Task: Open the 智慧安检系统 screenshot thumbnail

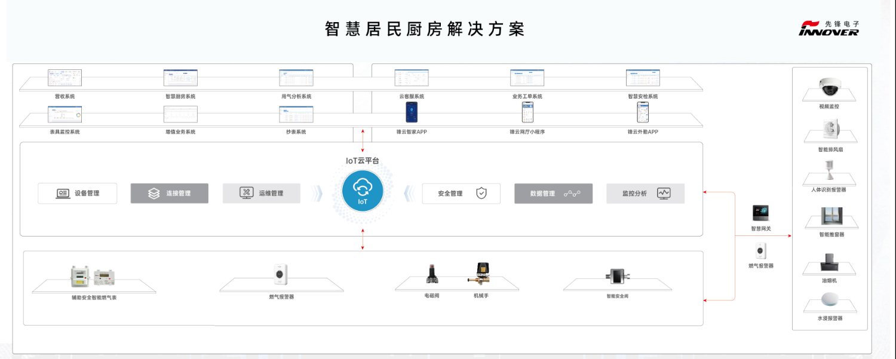Action: point(643,78)
